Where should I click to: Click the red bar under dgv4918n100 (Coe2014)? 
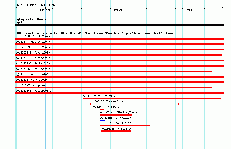click(x=152, y=99)
